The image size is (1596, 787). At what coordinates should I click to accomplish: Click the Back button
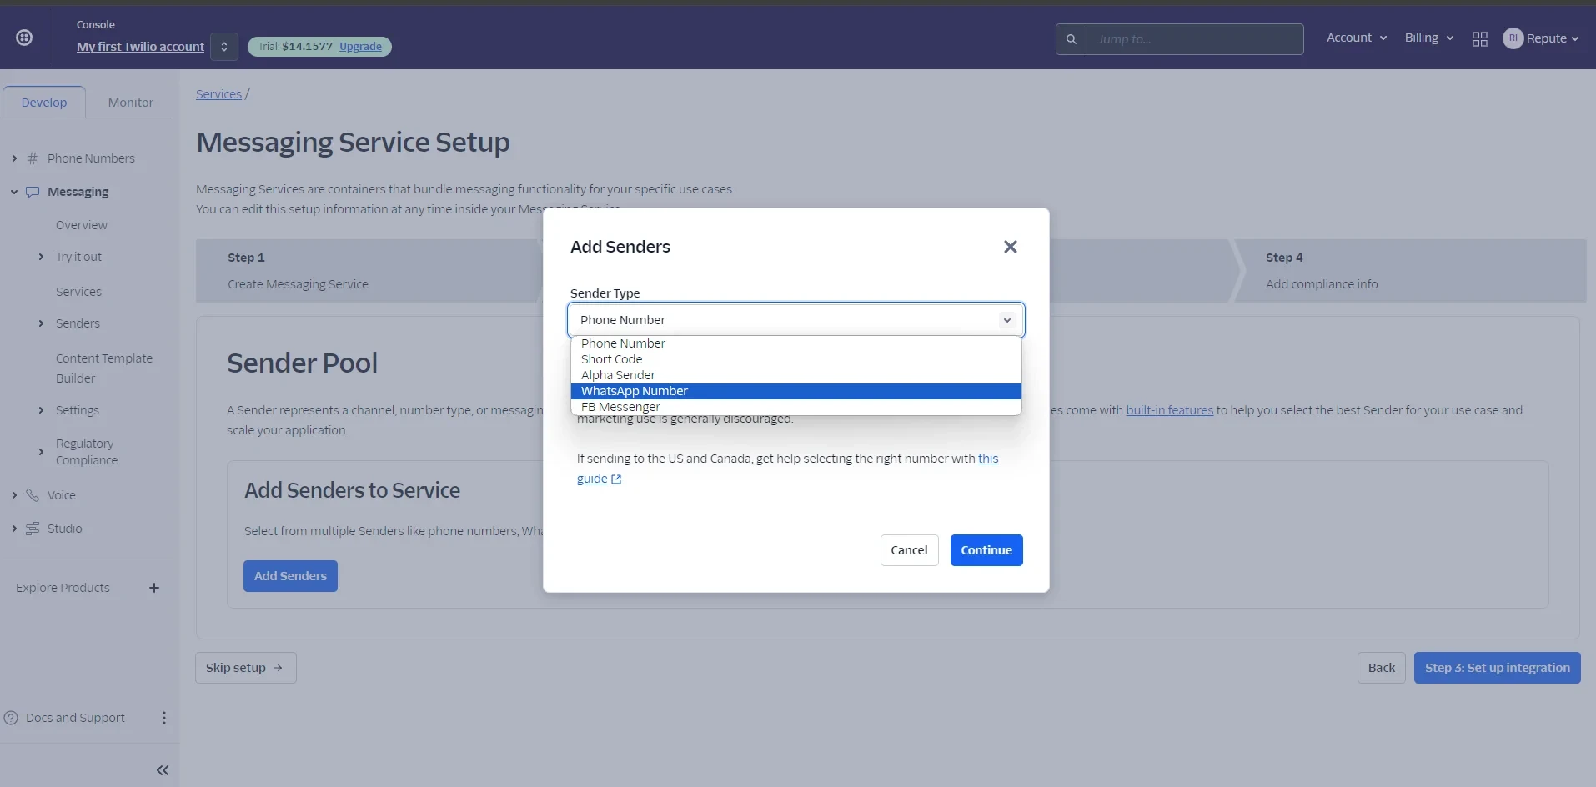point(1381,668)
